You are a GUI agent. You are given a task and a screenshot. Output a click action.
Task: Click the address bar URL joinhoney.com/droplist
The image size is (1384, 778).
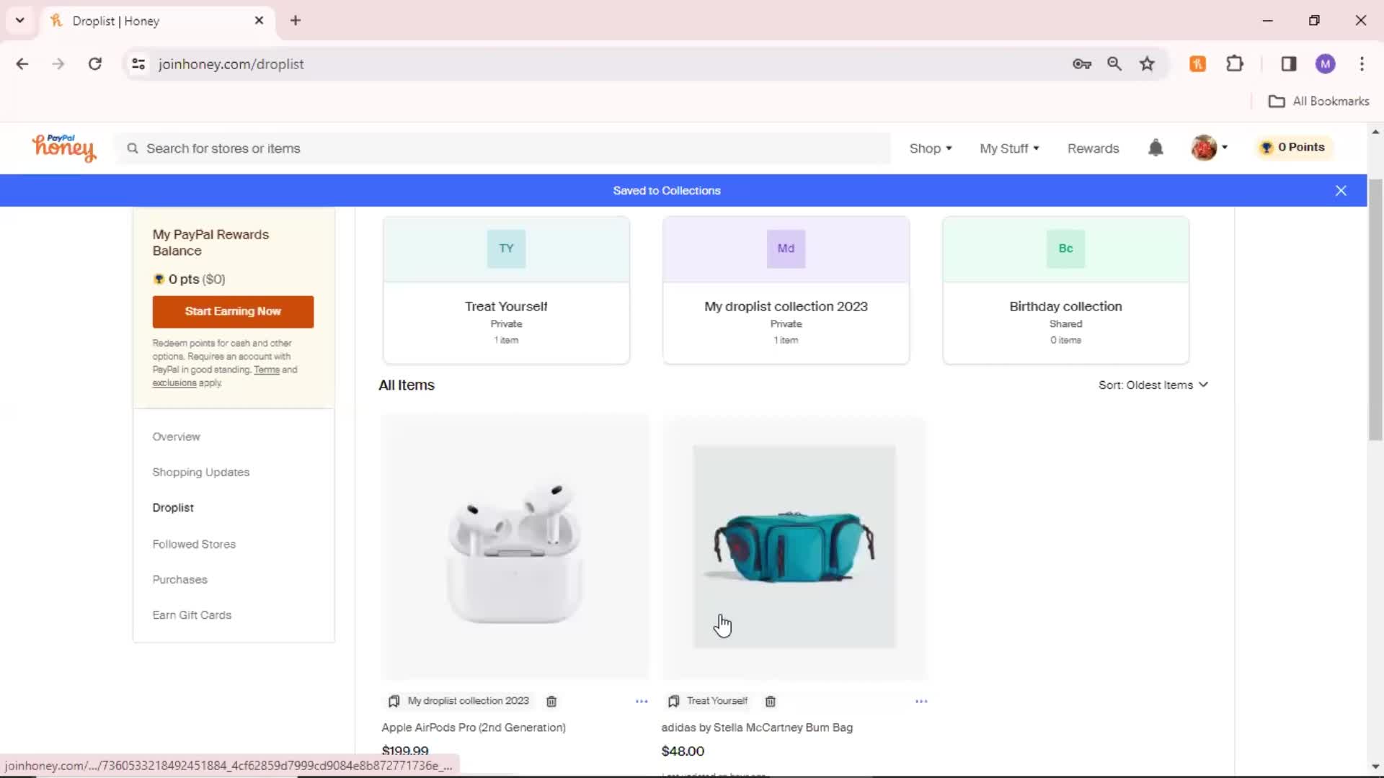231,64
